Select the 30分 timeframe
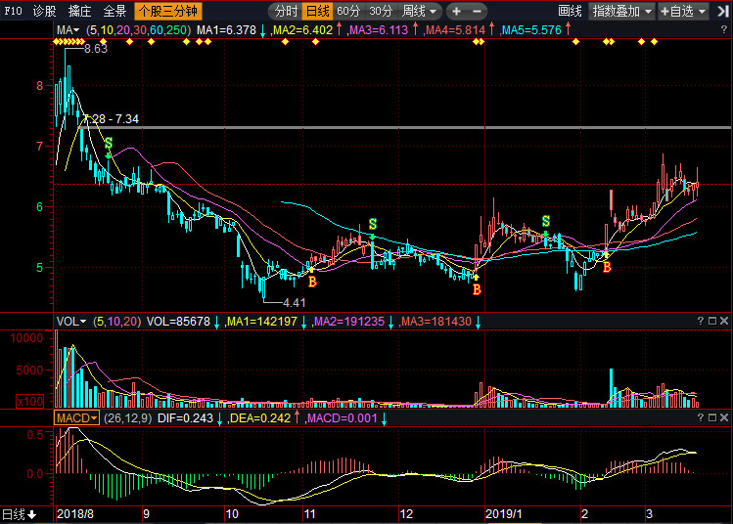Image resolution: width=733 pixels, height=524 pixels. click(381, 12)
